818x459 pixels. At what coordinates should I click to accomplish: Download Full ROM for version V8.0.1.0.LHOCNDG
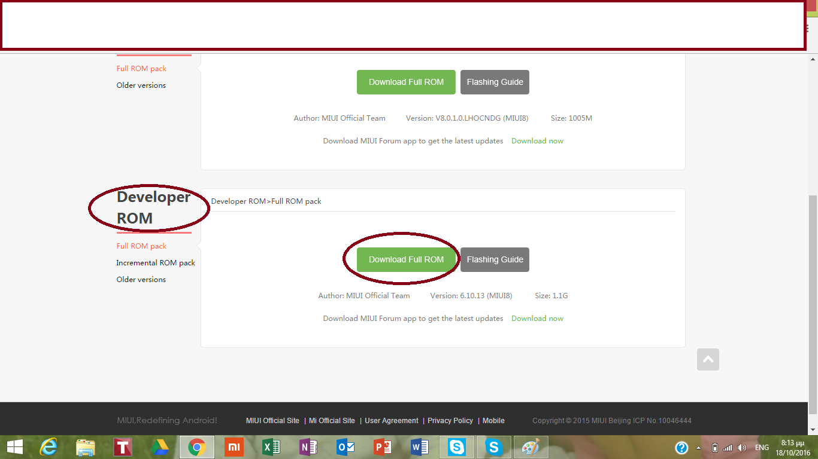coord(406,82)
